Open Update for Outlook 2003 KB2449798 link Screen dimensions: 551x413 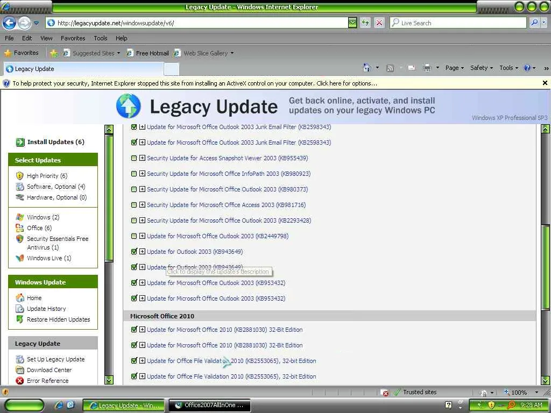217,236
